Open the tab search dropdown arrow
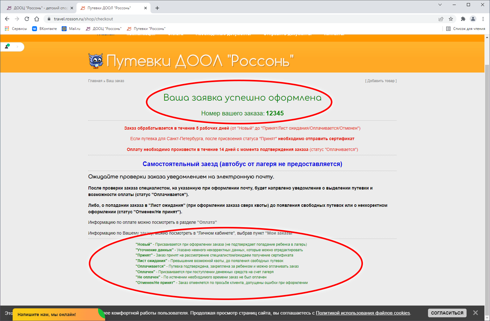 (440, 5)
